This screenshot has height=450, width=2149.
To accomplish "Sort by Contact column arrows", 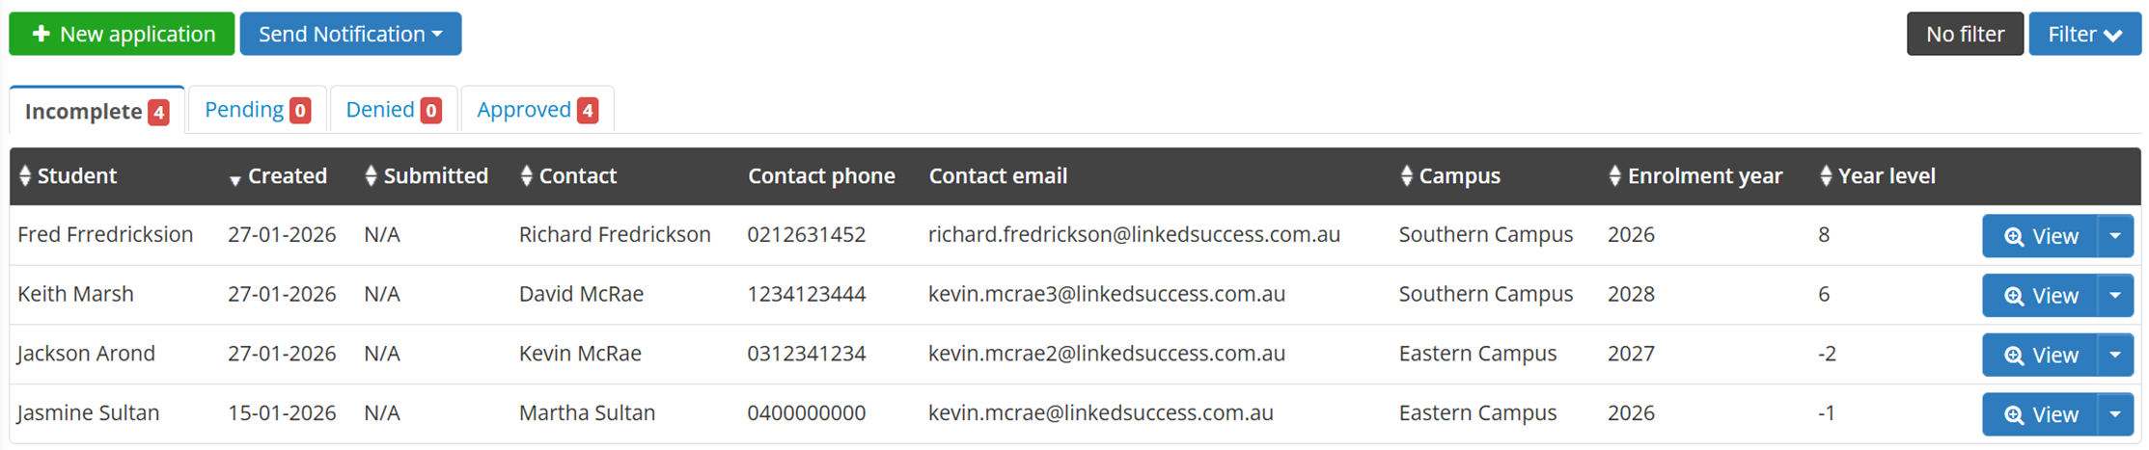I will (x=526, y=176).
